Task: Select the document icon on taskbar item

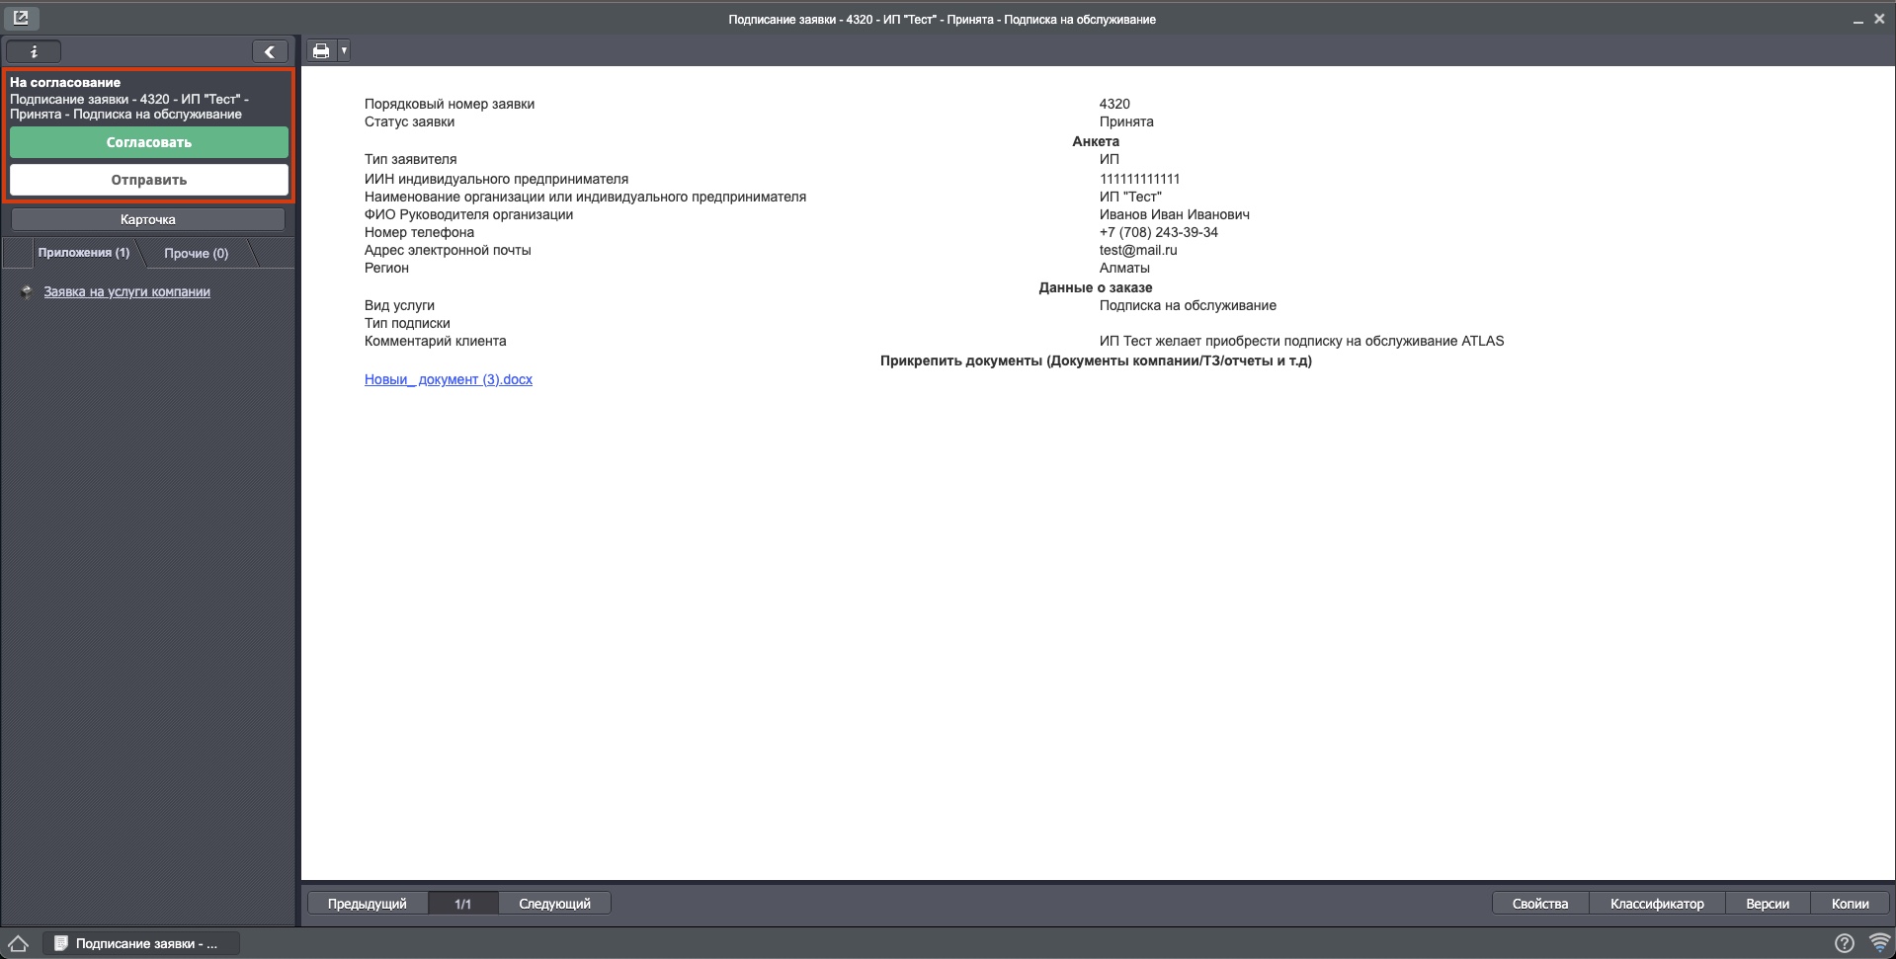Action: coord(61,943)
